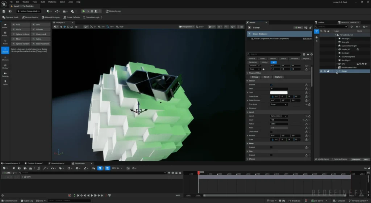Screen dimensions: 371x203
Task: Open viewport Perspective dropdown
Action: [x=187, y=27]
